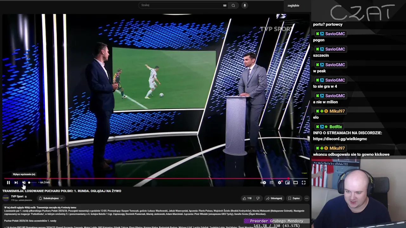
Task: Pause the live video playback
Action: pyautogui.click(x=8, y=183)
